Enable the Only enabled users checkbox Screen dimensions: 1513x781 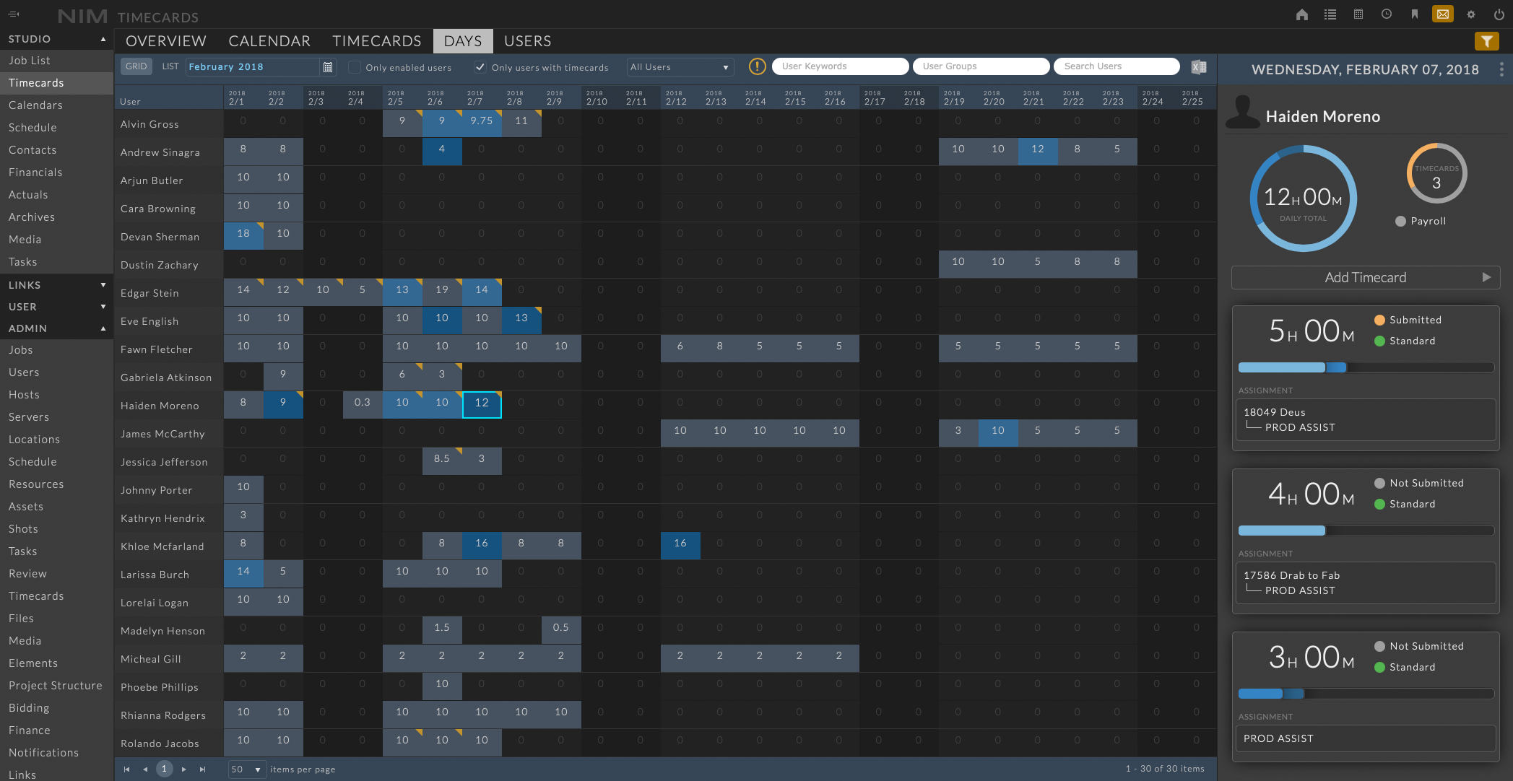[x=355, y=67]
